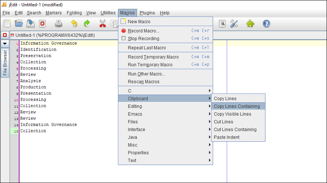This screenshot has height=183, width=327.
Task: Click the New File toolbar icon
Action: [7, 23]
